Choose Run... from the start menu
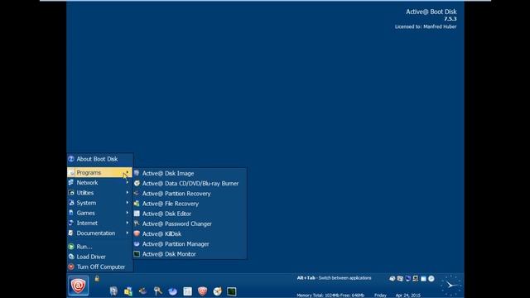Viewport: 530px width, 298px height. (x=99, y=247)
